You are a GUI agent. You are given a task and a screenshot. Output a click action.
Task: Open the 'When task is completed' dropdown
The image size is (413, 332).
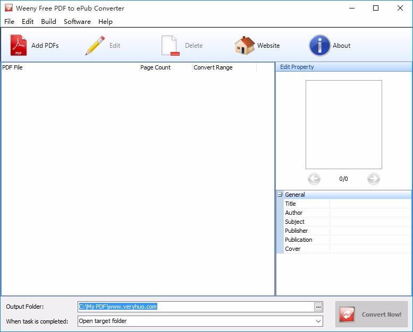pos(318,321)
